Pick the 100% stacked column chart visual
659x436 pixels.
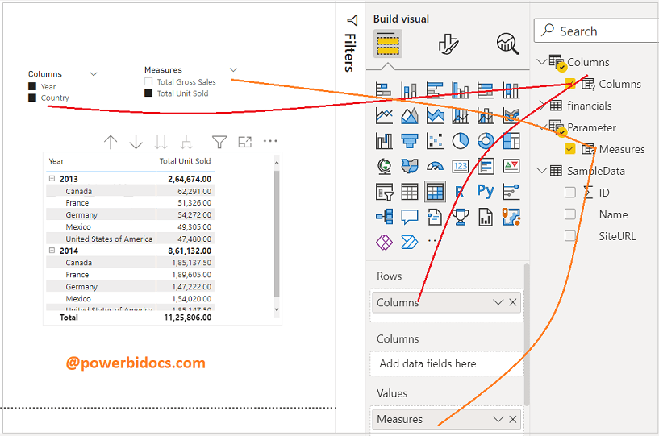(511, 90)
